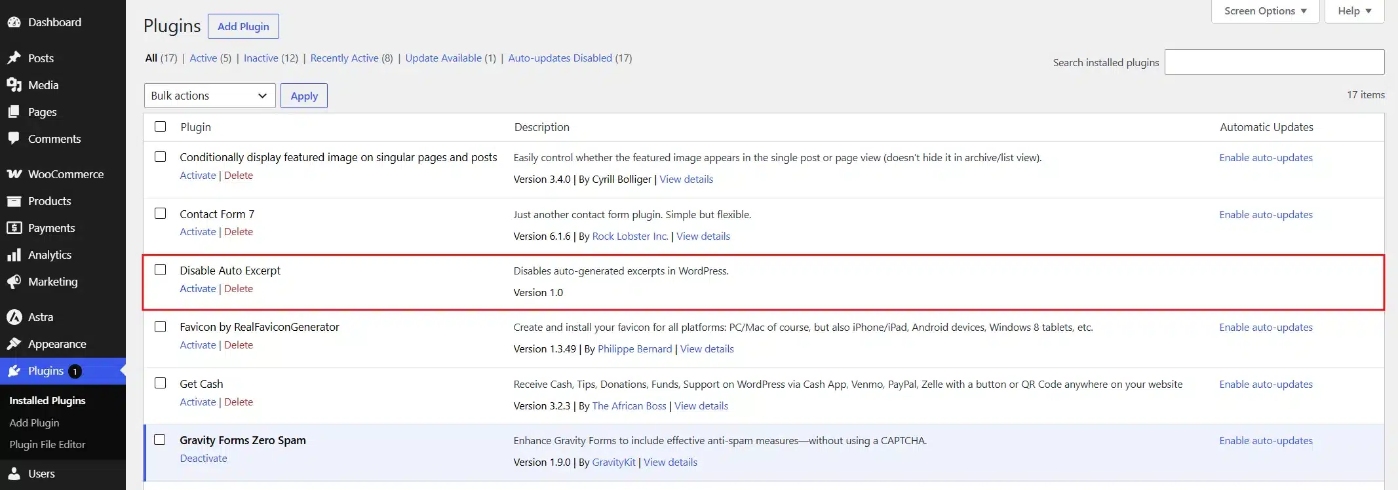
Task: Filter plugins by Inactive
Action: pyautogui.click(x=261, y=58)
